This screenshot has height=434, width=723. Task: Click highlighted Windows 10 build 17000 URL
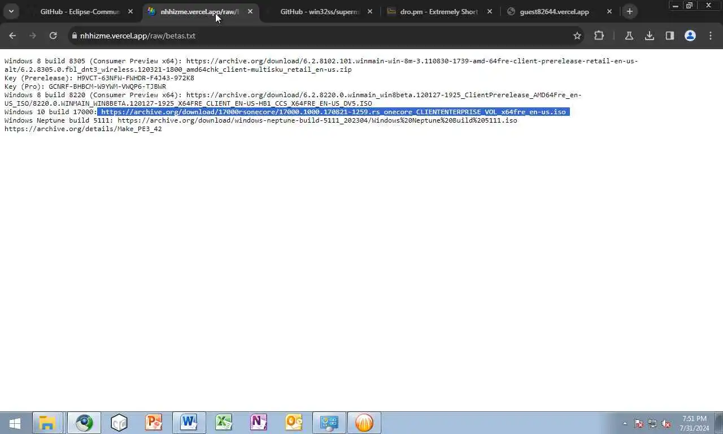pyautogui.click(x=333, y=112)
